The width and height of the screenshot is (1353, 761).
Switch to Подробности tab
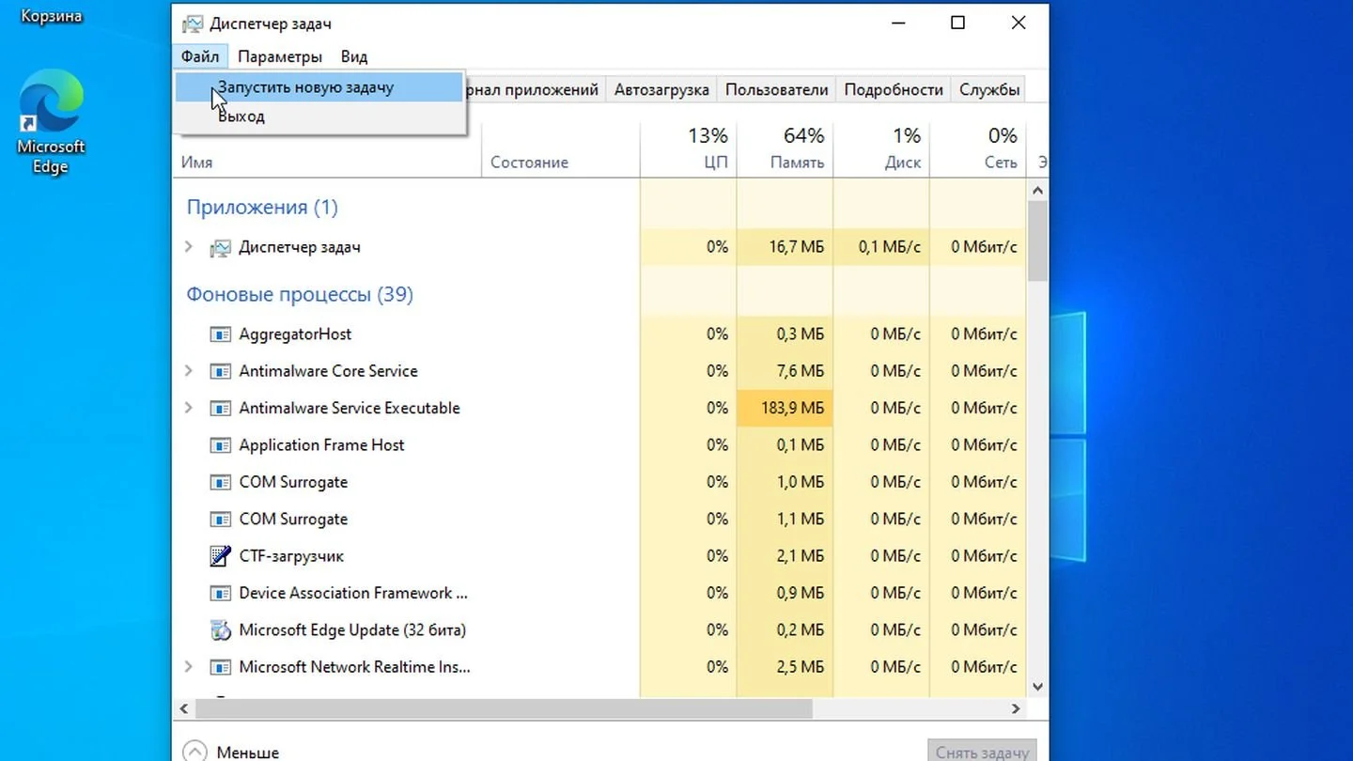pyautogui.click(x=894, y=90)
